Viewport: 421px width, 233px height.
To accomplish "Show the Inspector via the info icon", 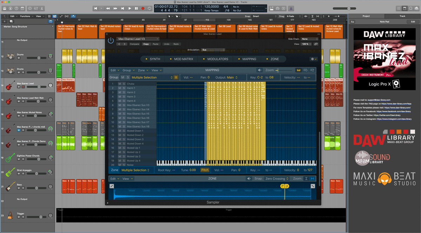I will 10,8.
